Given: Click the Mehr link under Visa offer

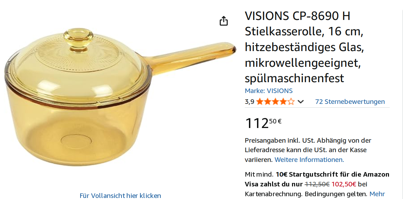Looking at the screenshot, I should [377, 194].
